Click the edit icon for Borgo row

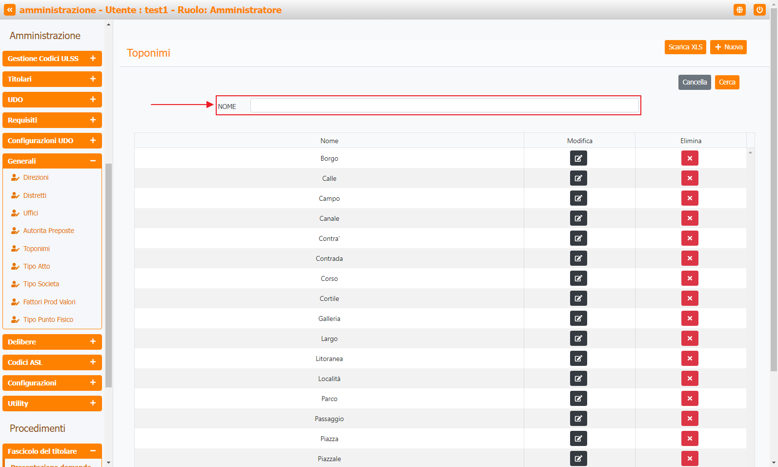(578, 158)
